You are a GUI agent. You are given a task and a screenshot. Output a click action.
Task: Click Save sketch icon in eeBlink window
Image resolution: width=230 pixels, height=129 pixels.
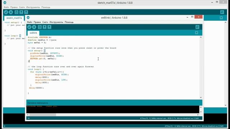[x=50, y=27]
